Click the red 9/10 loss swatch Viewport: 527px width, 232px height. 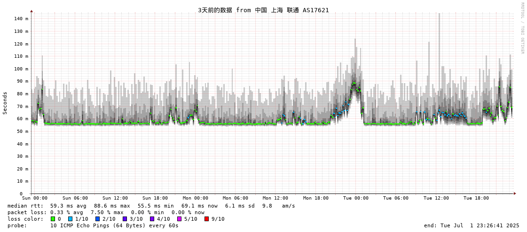[x=206, y=219]
